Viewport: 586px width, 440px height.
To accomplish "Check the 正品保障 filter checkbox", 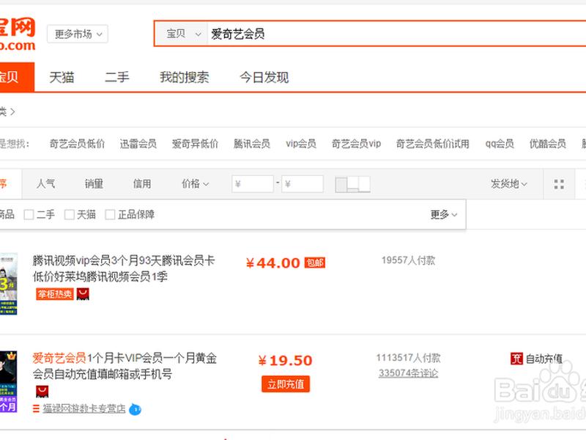I will pos(110,215).
